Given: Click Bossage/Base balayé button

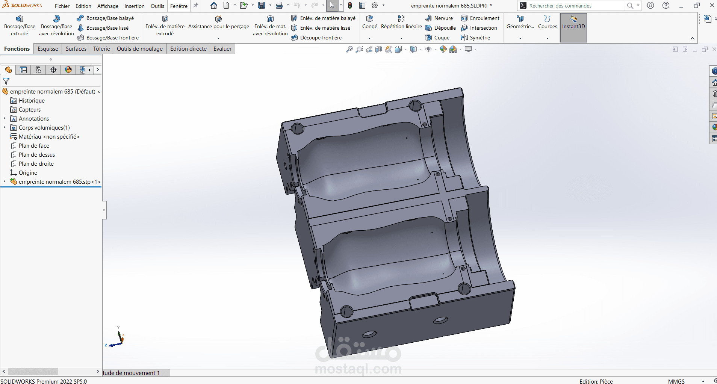Looking at the screenshot, I should (105, 18).
